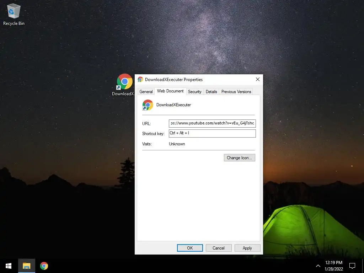This screenshot has width=364, height=273.
Task: Click the Shortcut key field
Action: point(212,133)
